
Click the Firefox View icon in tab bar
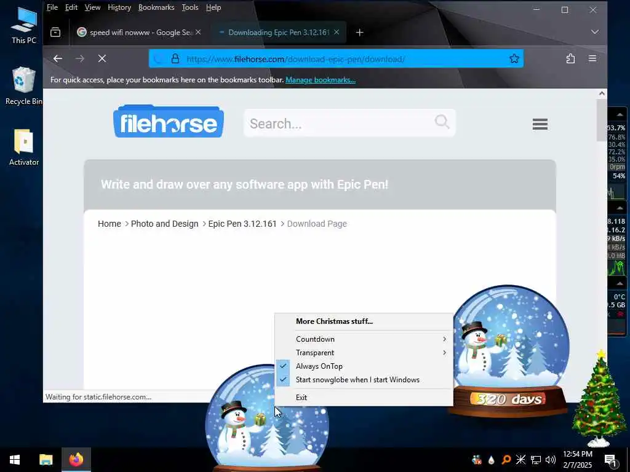click(55, 32)
